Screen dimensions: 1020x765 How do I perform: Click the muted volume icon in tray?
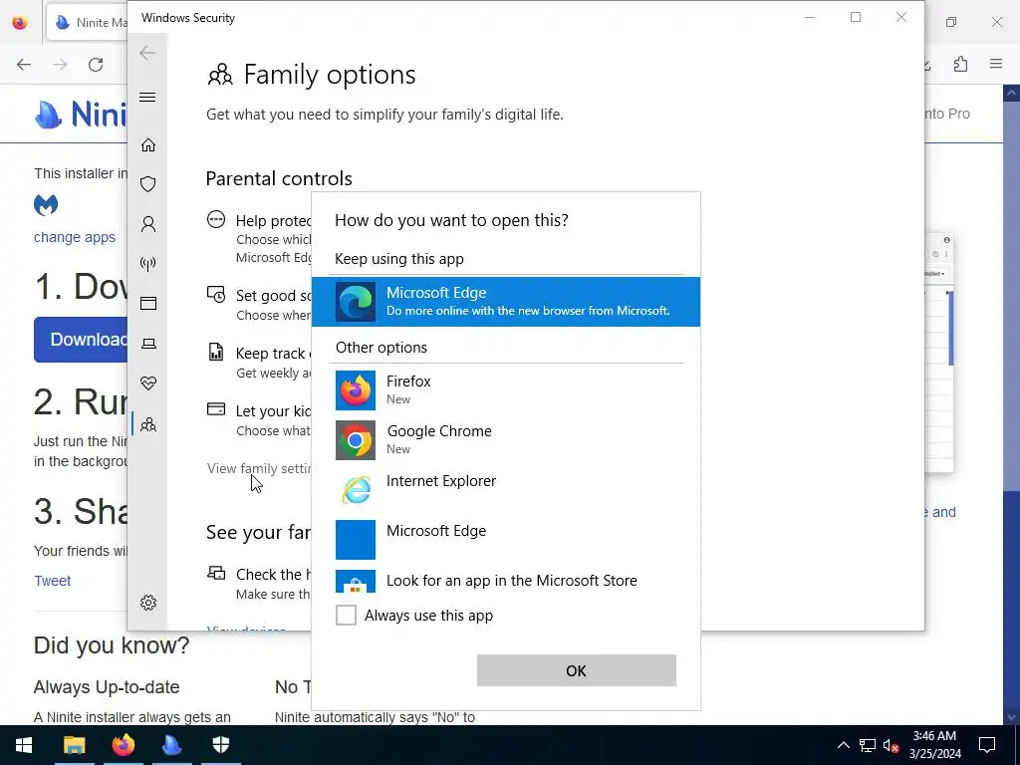coord(892,745)
